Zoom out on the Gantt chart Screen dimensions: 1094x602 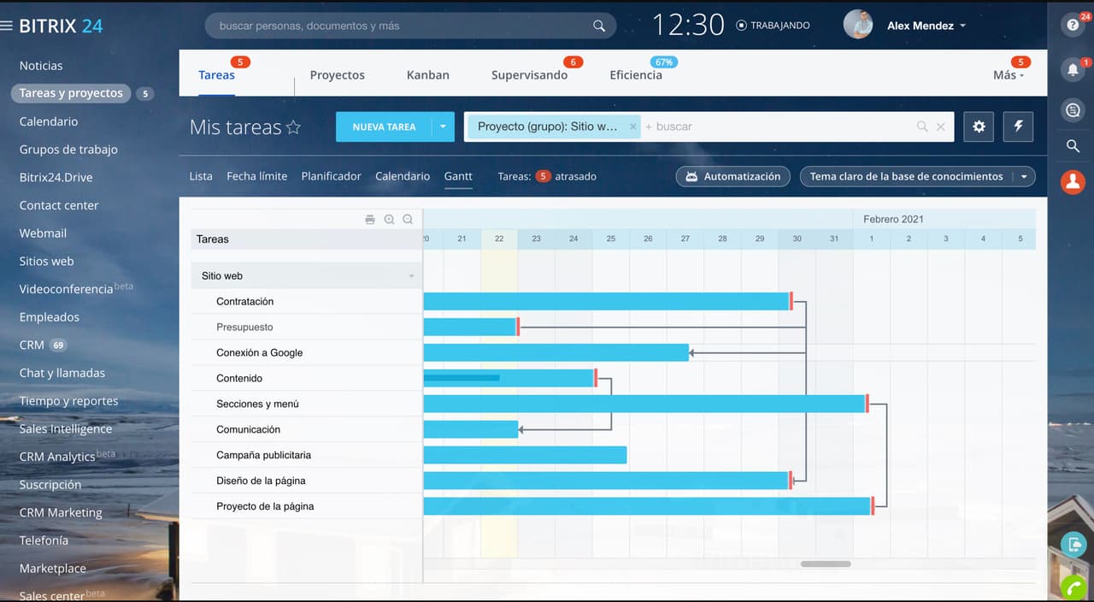408,220
